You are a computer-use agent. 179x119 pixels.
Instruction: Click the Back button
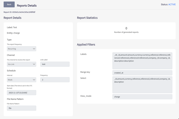(9, 5)
